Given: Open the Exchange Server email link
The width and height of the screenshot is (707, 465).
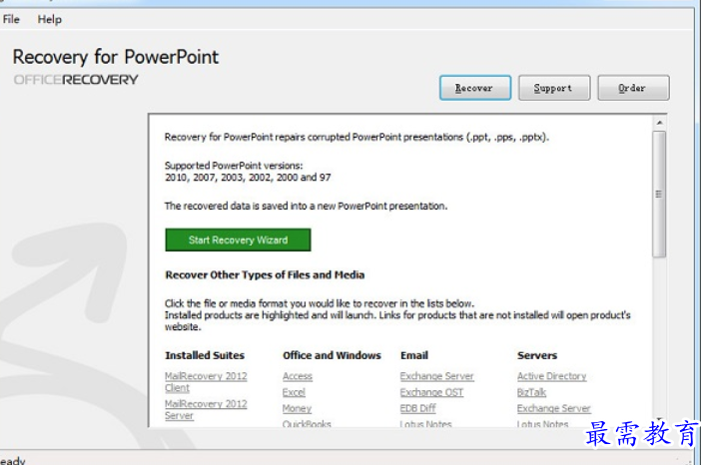Looking at the screenshot, I should 436,376.
